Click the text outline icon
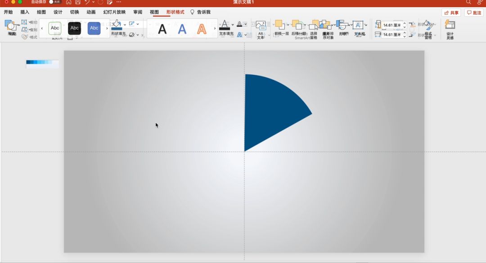The image size is (486, 263). tap(239, 24)
